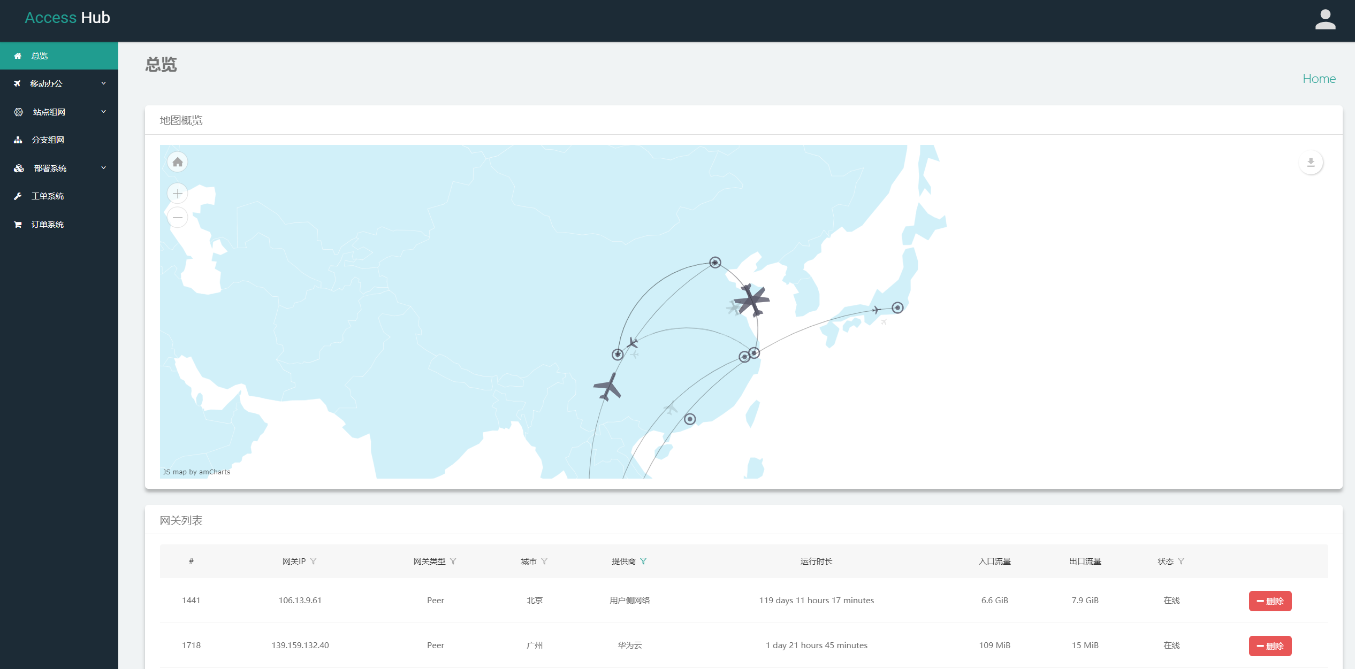Click the map export download icon
The image size is (1355, 669).
click(x=1311, y=163)
